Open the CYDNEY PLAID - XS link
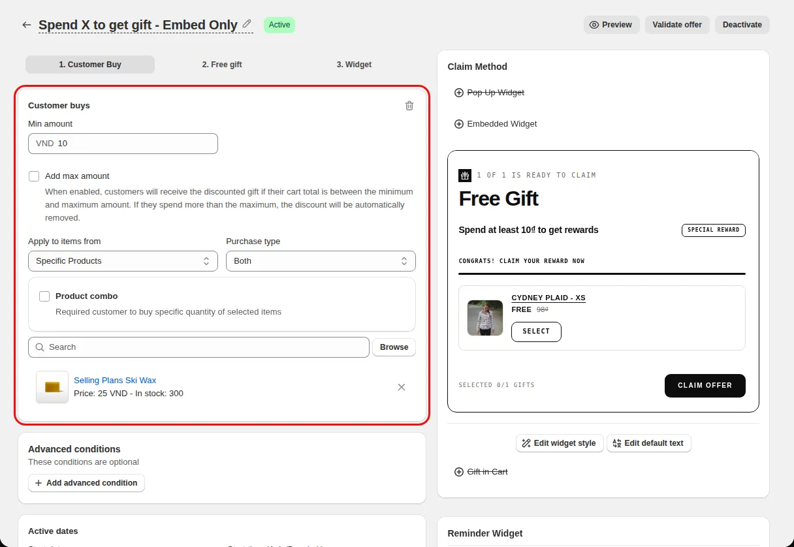The height and width of the screenshot is (547, 794). click(548, 298)
